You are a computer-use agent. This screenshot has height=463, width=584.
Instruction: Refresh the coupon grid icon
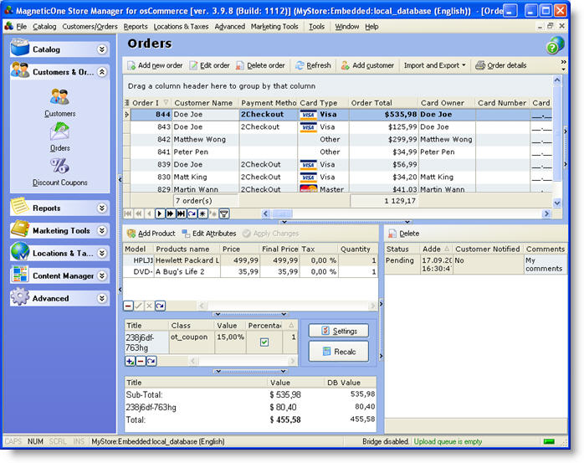pyautogui.click(x=151, y=361)
